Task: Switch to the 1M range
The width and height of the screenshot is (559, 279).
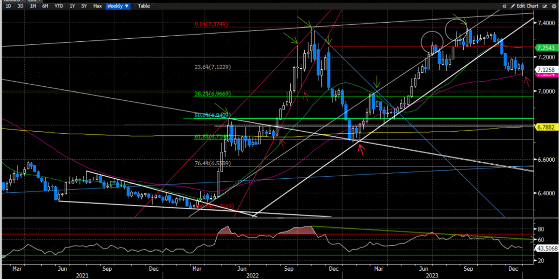Action: coord(33,6)
